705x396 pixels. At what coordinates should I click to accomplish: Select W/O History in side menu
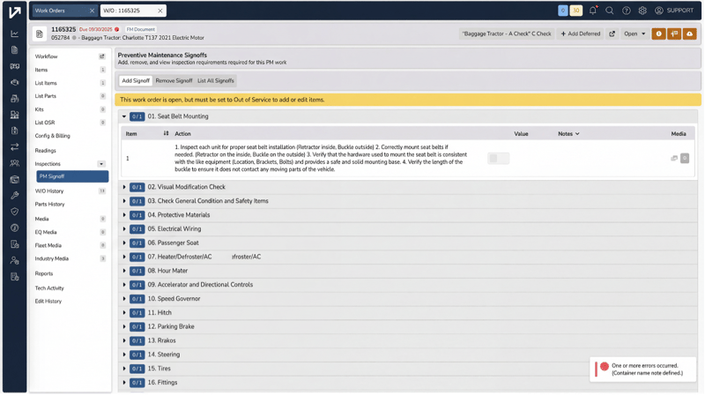pyautogui.click(x=49, y=191)
